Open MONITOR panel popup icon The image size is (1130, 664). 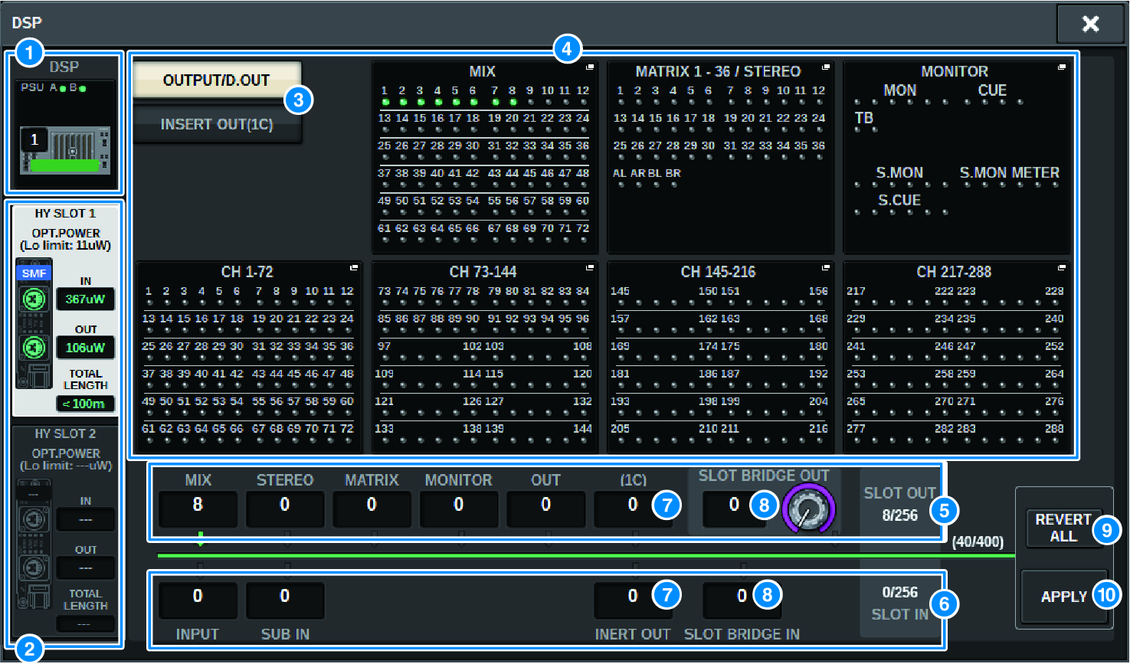point(1062,68)
